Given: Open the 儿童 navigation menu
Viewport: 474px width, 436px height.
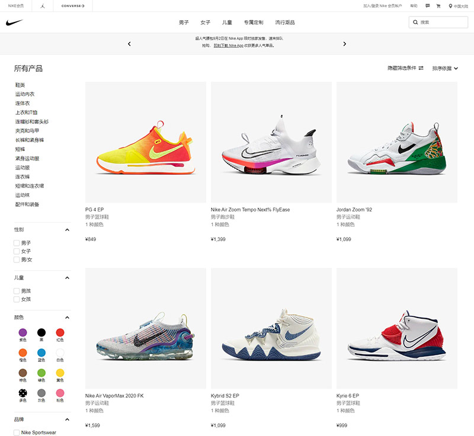Looking at the screenshot, I should 227,23.
